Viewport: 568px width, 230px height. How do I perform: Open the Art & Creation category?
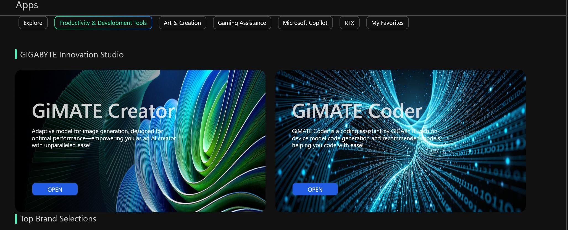182,23
